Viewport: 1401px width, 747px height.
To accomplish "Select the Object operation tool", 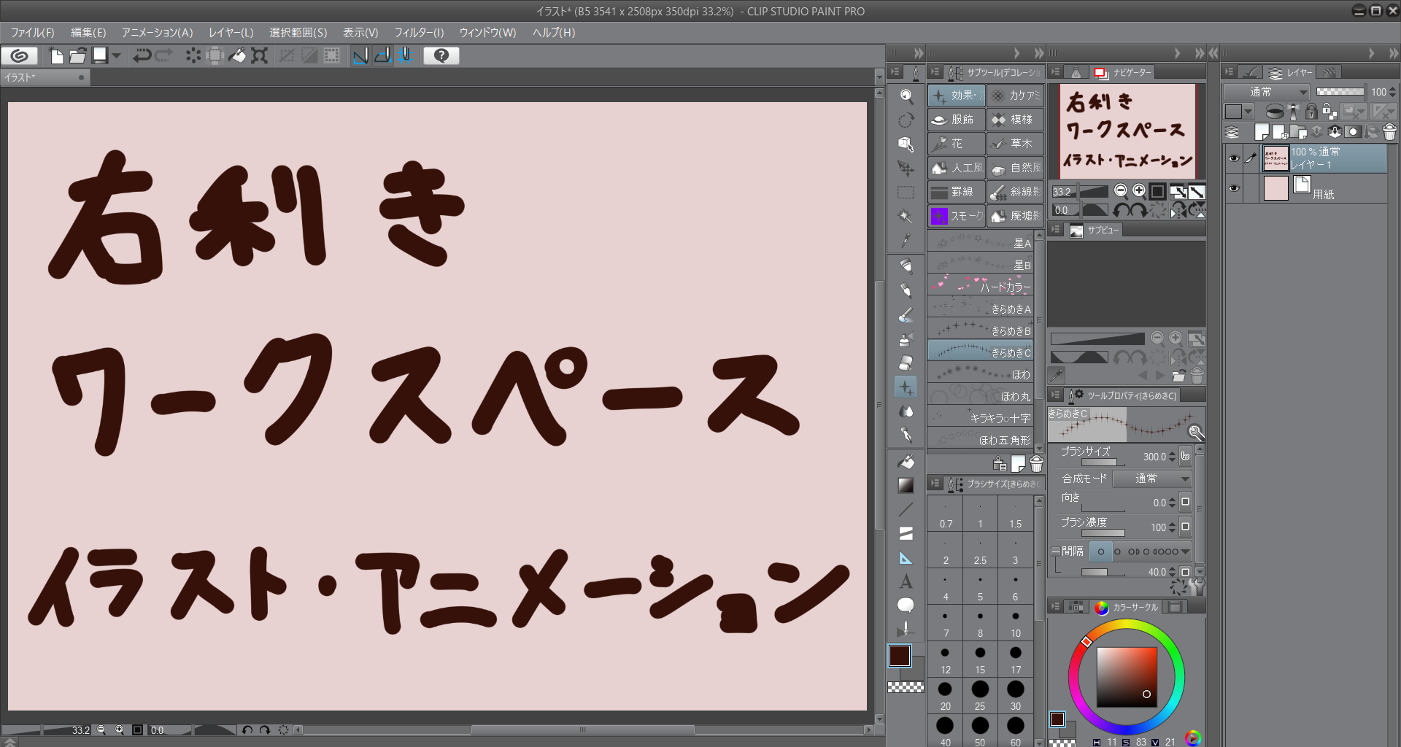I will pyautogui.click(x=906, y=144).
